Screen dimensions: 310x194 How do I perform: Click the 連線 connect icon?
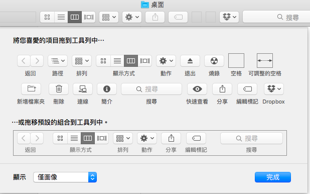click(x=83, y=89)
